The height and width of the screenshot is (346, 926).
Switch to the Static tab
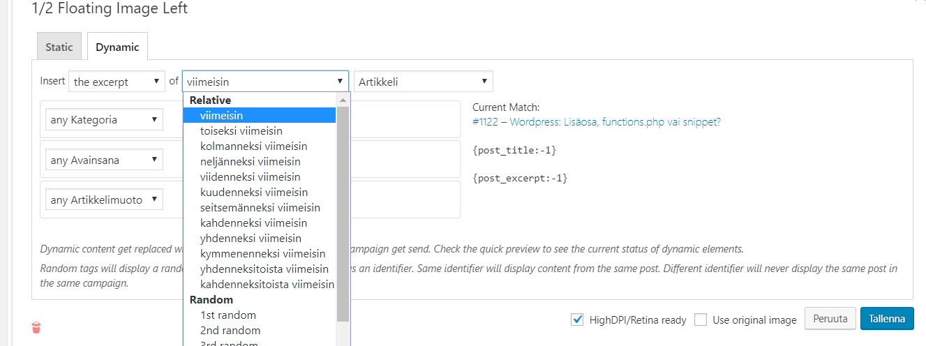click(59, 47)
